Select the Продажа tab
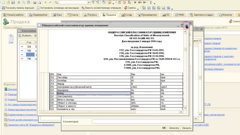Viewport: 240px width, 135px height. coord(109,15)
